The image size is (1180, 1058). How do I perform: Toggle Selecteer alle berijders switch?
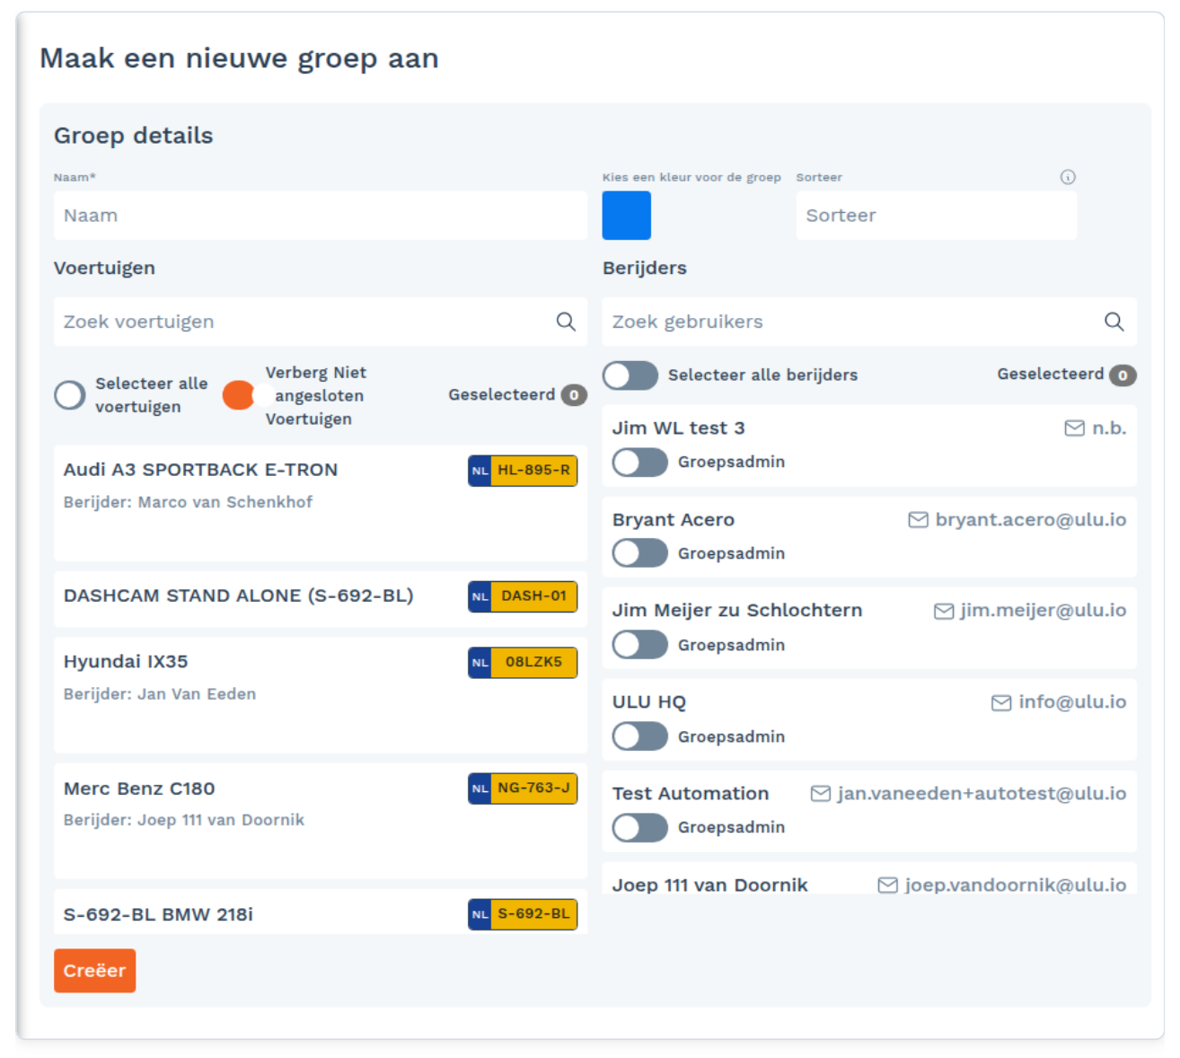pyautogui.click(x=630, y=375)
